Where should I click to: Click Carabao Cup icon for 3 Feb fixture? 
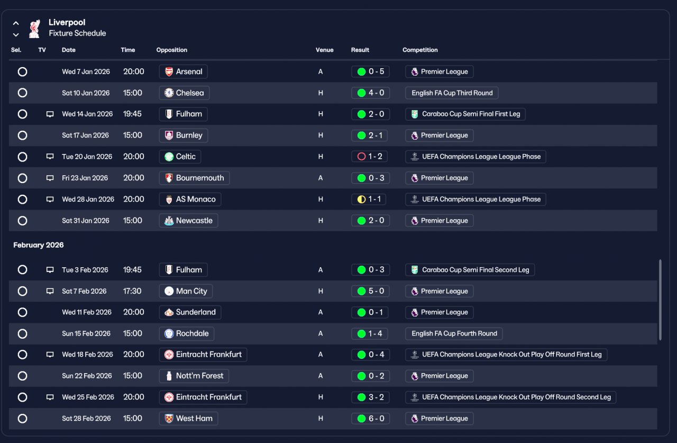(415, 270)
